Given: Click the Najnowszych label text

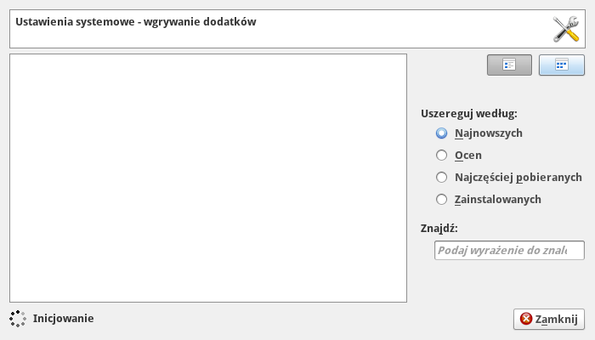Looking at the screenshot, I should [489, 133].
